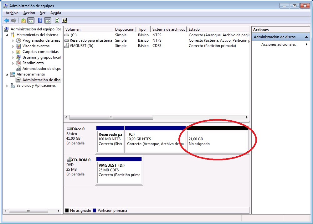Expand the Programador de tareas node
The width and height of the screenshot is (313, 224).
pyautogui.click(x=13, y=40)
